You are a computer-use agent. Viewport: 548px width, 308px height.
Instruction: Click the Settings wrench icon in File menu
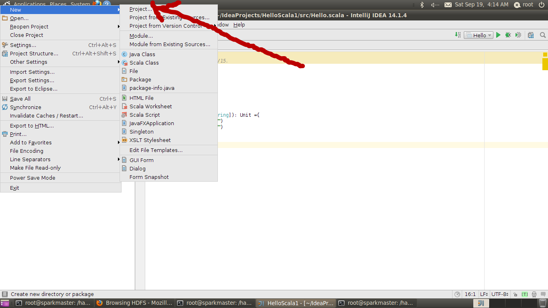point(5,45)
